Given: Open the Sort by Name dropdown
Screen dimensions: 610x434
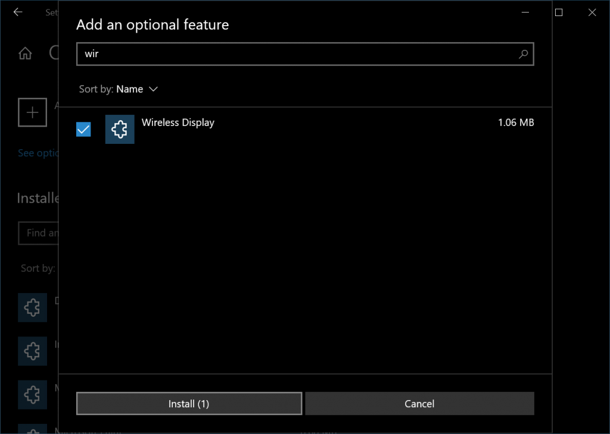Looking at the screenshot, I should pyautogui.click(x=119, y=89).
